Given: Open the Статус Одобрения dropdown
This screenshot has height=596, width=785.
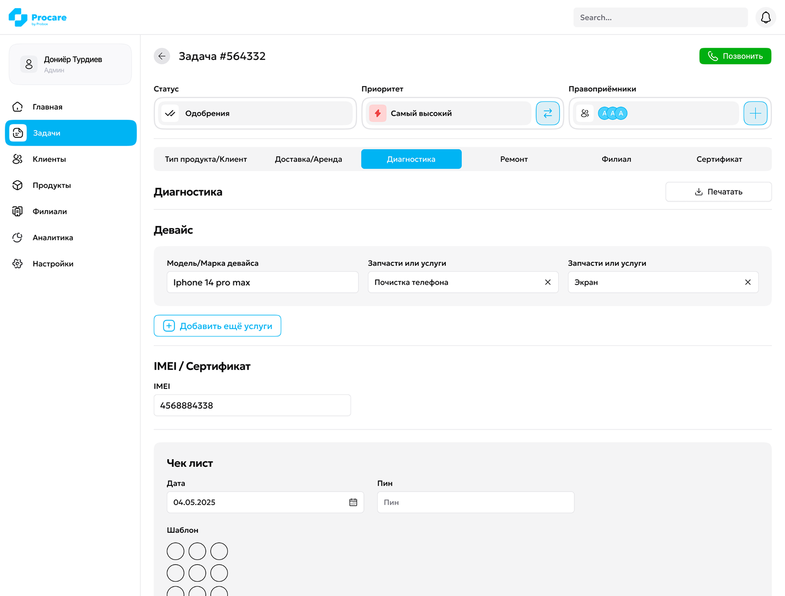Looking at the screenshot, I should click(x=255, y=113).
